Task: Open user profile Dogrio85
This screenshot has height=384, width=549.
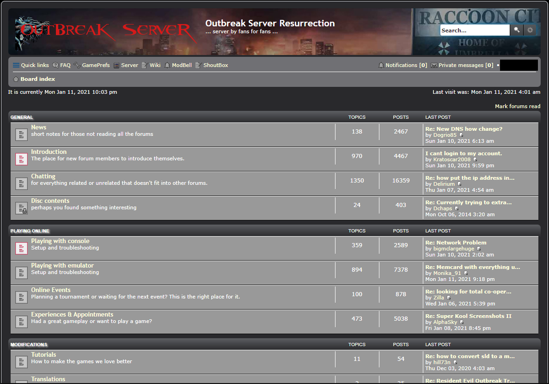Action: tap(445, 135)
